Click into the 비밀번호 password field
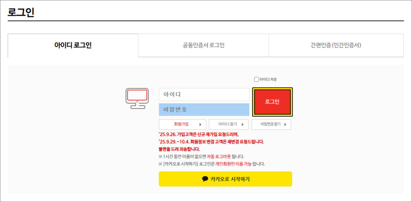 204,109
